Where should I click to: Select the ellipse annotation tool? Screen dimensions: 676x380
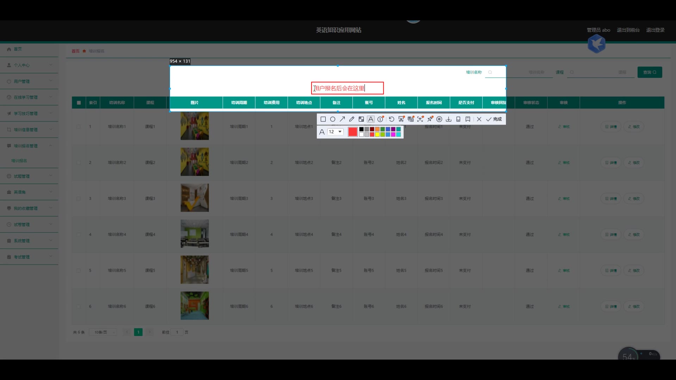332,119
